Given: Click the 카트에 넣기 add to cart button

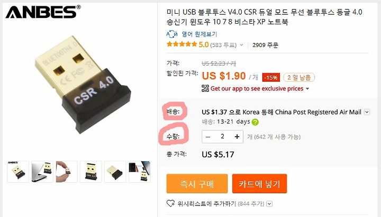Looking at the screenshot, I should tap(259, 184).
